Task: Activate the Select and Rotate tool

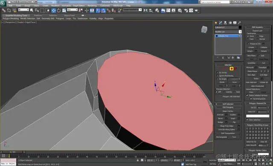Action: [59, 10]
